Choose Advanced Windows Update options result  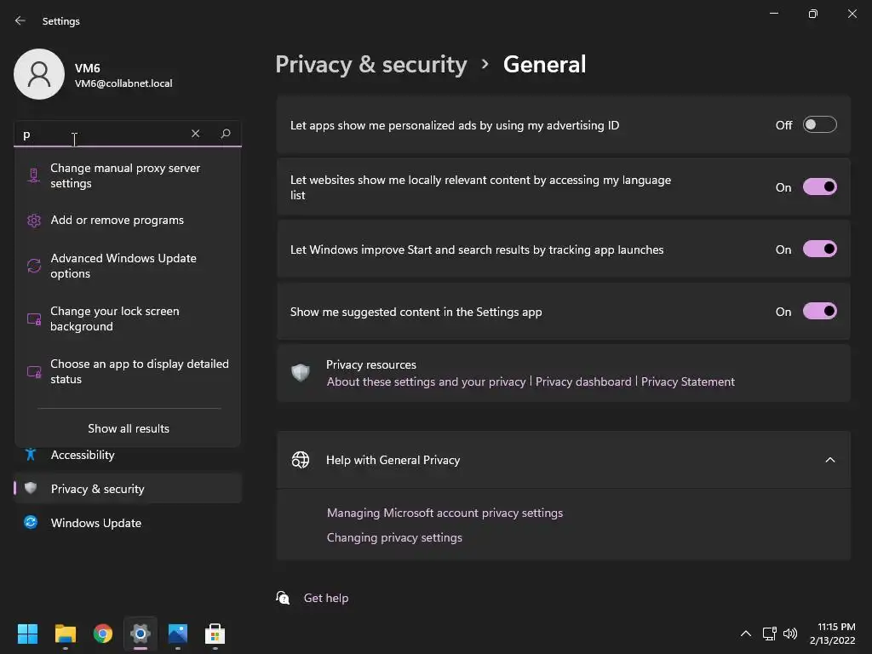[x=123, y=266]
